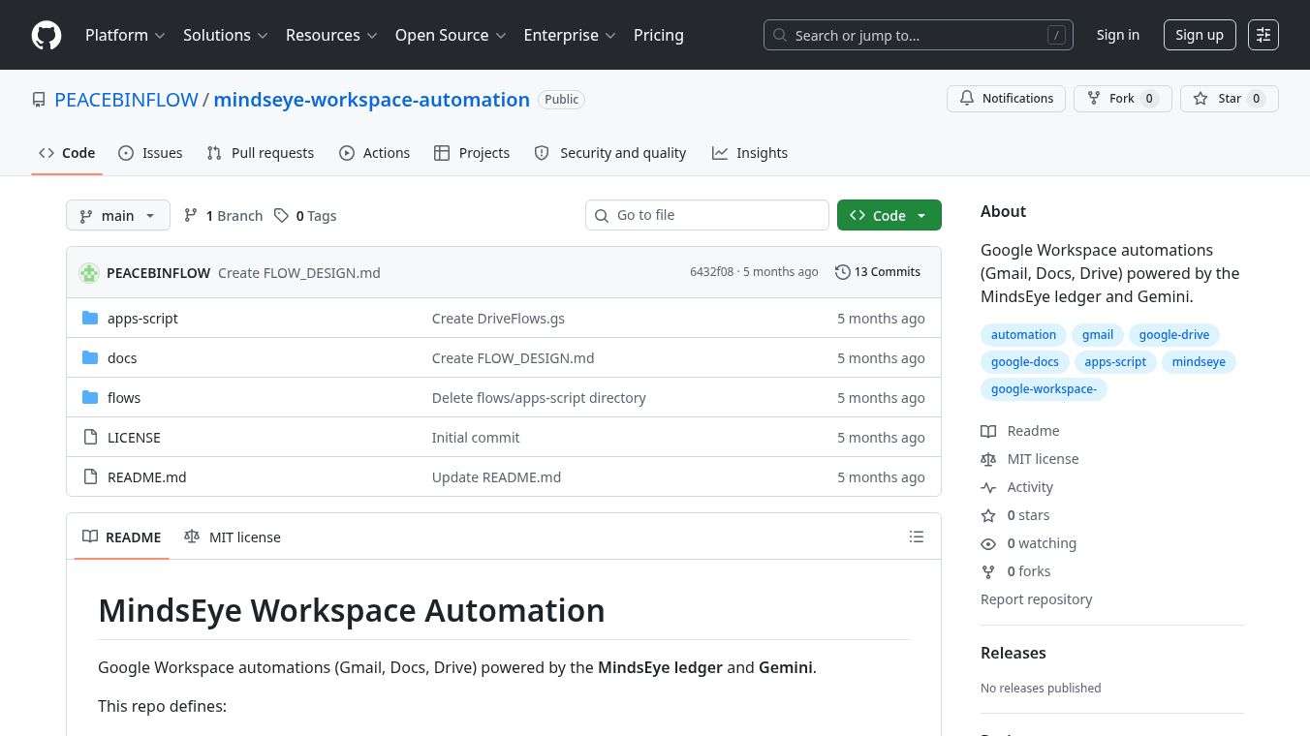Star this repository
1310x736 pixels.
click(x=1229, y=99)
